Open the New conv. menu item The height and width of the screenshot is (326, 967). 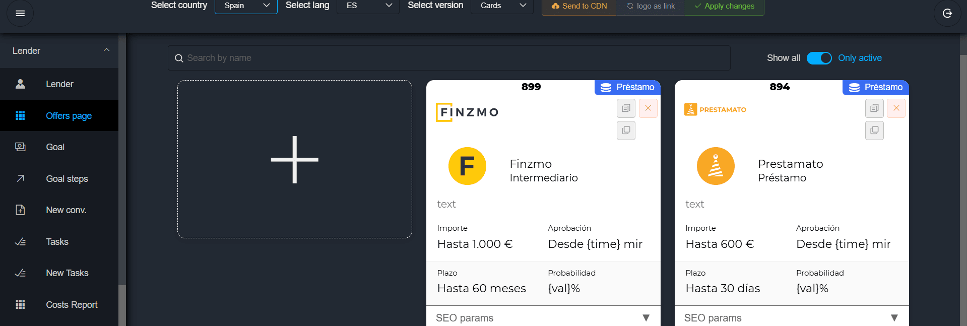click(x=59, y=210)
